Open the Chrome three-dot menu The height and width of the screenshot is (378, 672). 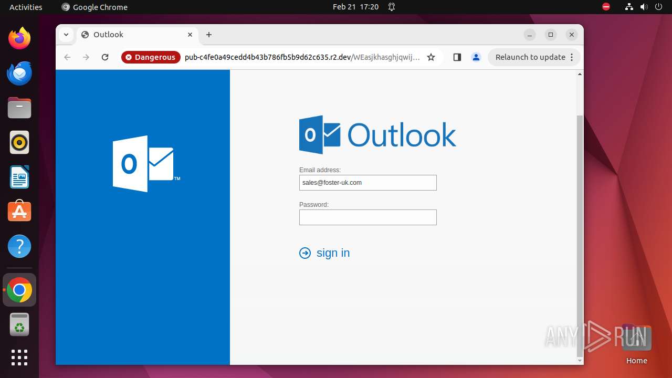point(572,57)
